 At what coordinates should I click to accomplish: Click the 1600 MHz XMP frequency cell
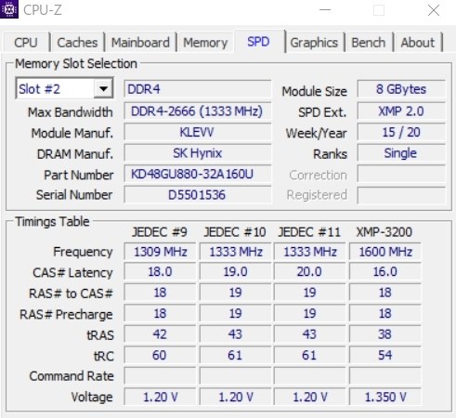tap(385, 252)
